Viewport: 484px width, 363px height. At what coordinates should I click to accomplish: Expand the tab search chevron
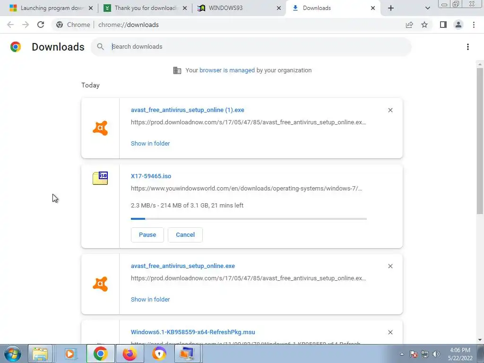point(427,8)
